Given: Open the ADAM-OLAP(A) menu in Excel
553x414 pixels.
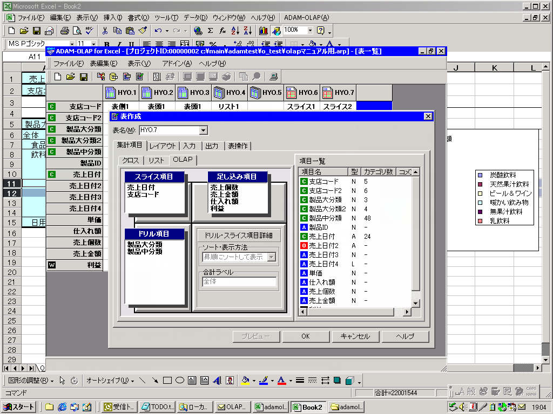Looking at the screenshot, I should pos(307,18).
